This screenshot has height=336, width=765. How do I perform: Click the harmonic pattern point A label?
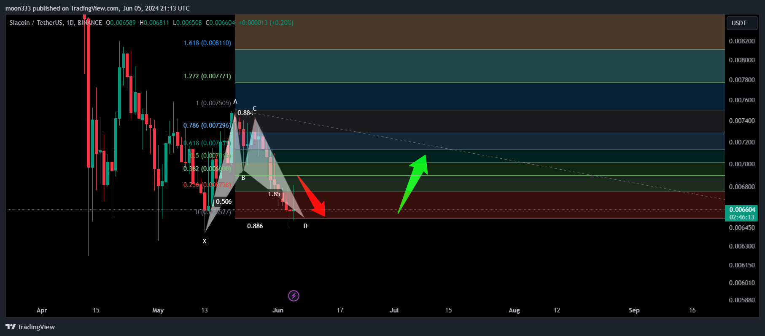pyautogui.click(x=235, y=101)
